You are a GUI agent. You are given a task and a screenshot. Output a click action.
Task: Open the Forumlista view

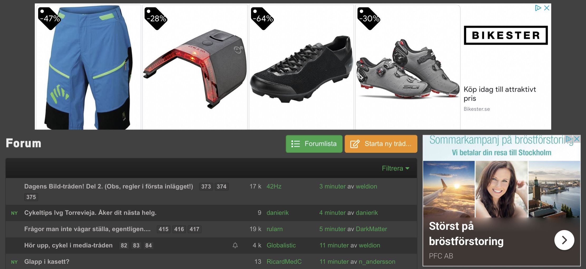pyautogui.click(x=314, y=144)
